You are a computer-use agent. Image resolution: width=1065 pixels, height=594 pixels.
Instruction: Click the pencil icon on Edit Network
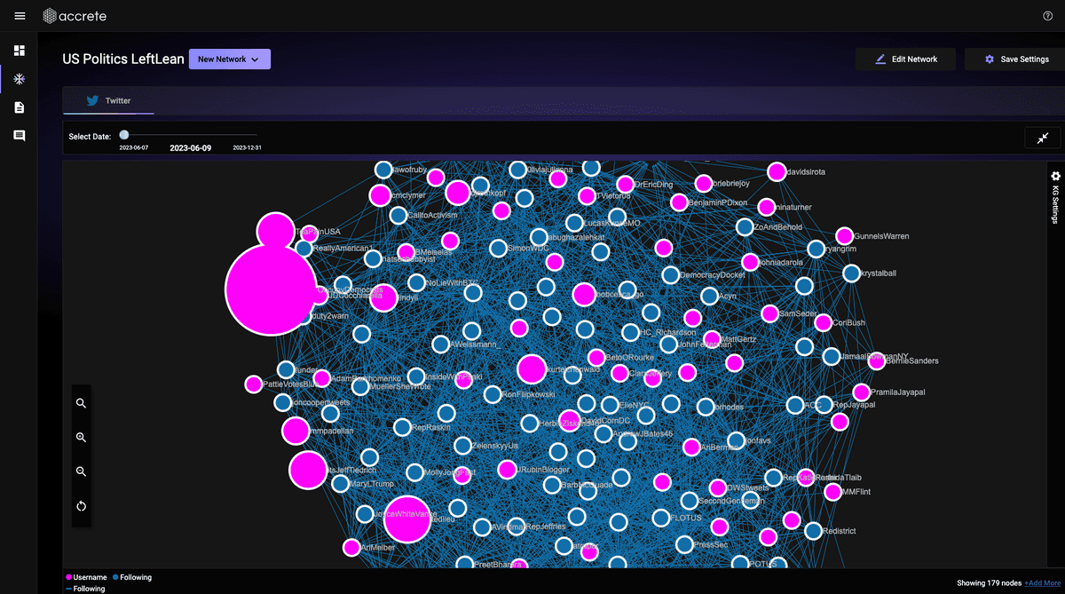click(x=880, y=59)
